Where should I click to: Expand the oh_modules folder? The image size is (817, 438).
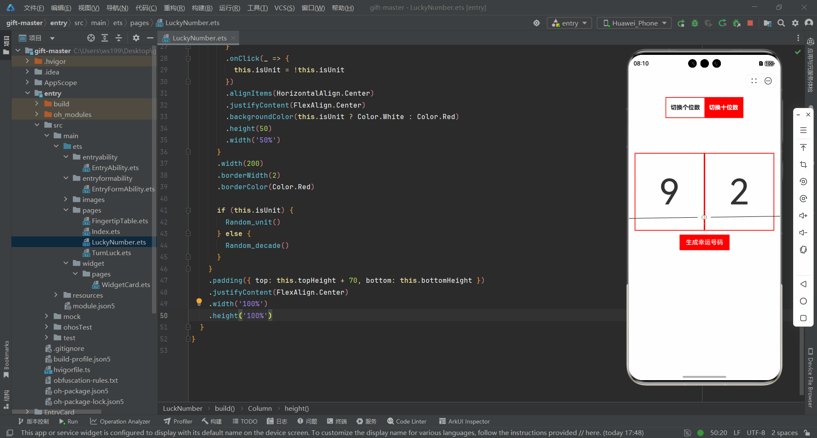[37, 114]
